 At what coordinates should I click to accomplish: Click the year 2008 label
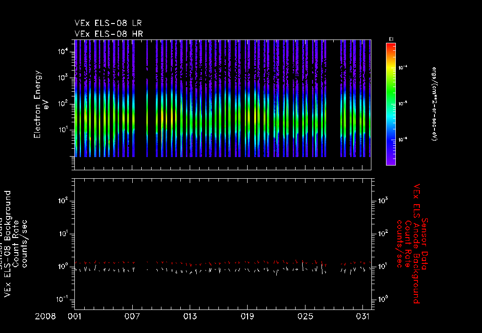pos(46,316)
